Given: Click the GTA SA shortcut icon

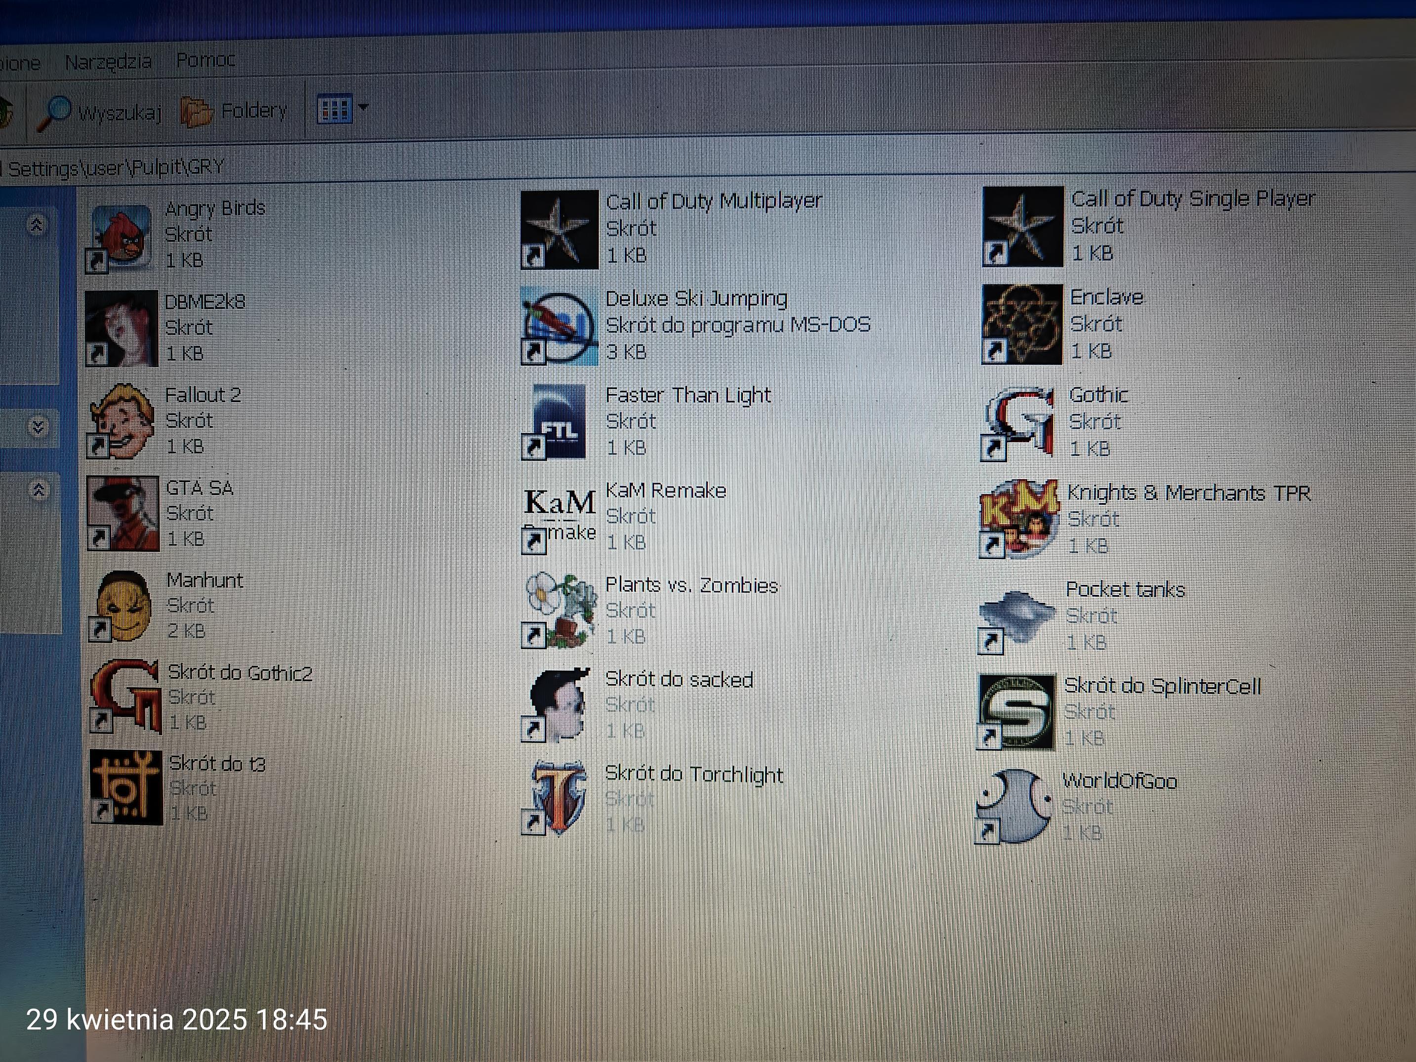Looking at the screenshot, I should tap(123, 513).
